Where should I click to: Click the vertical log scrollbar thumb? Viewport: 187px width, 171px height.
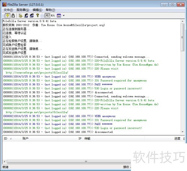point(183,37)
